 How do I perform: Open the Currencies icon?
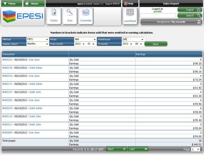coord(86,13)
